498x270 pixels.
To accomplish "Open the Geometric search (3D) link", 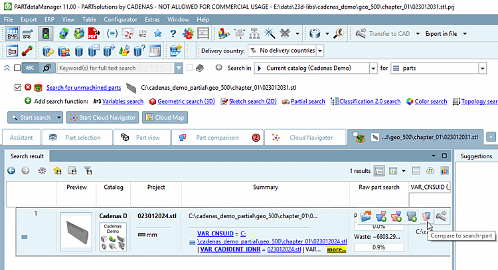I will [186, 102].
